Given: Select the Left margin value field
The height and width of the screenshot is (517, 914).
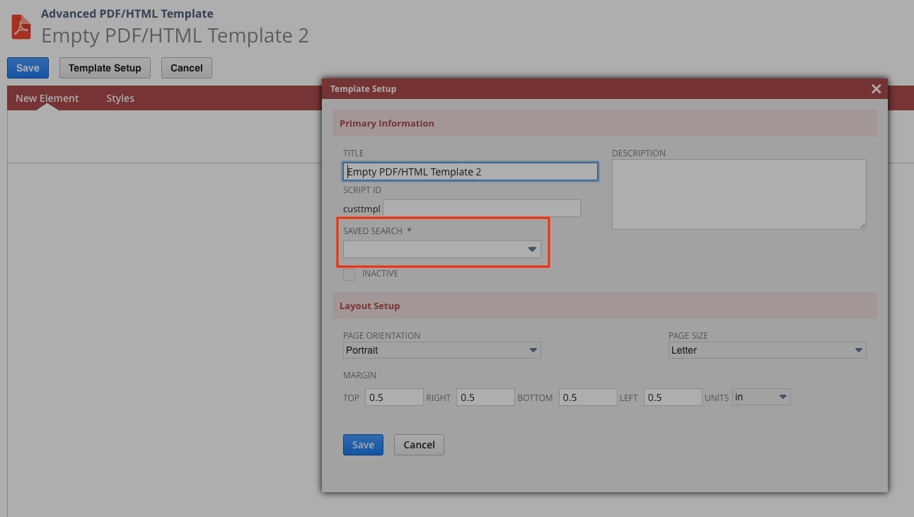Looking at the screenshot, I should [x=673, y=397].
